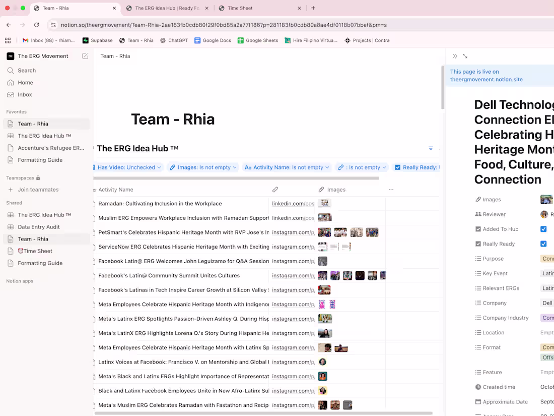Click Join teammates in sidebar
Viewport: 554px width, 416px height.
pyautogui.click(x=46, y=190)
